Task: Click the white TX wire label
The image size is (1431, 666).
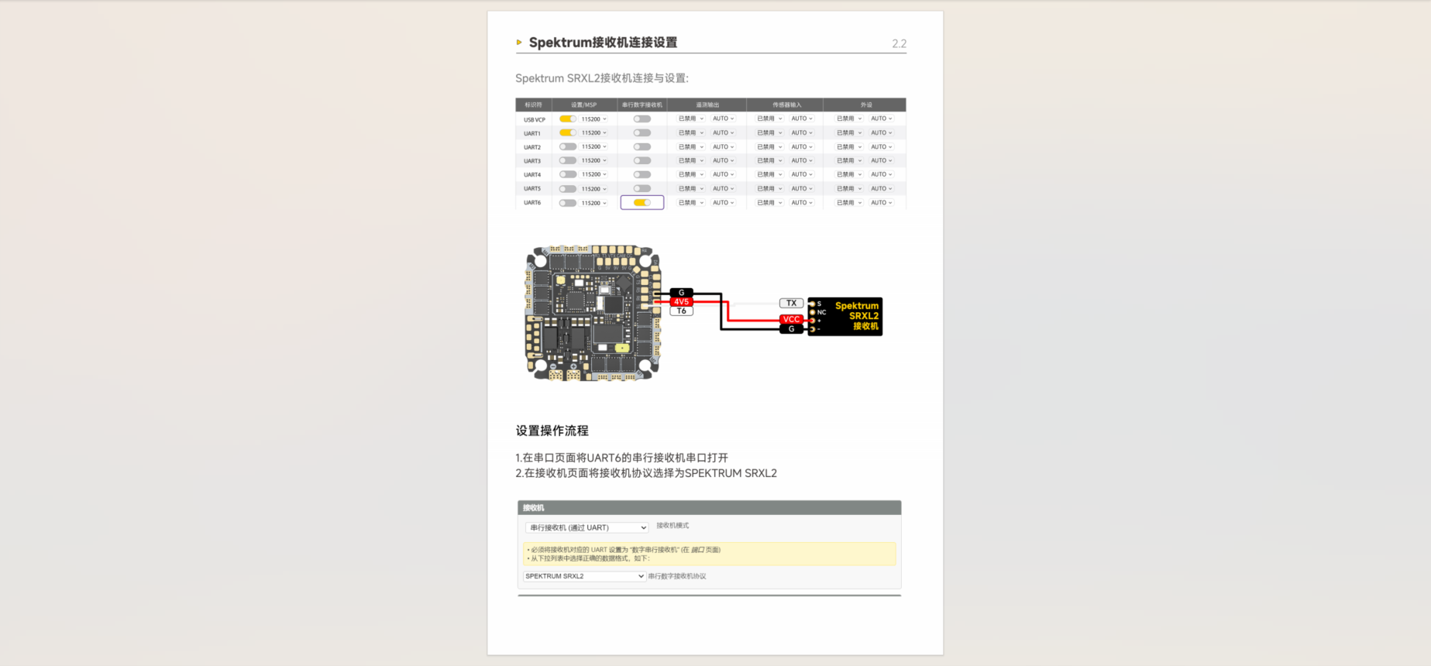Action: click(x=791, y=303)
